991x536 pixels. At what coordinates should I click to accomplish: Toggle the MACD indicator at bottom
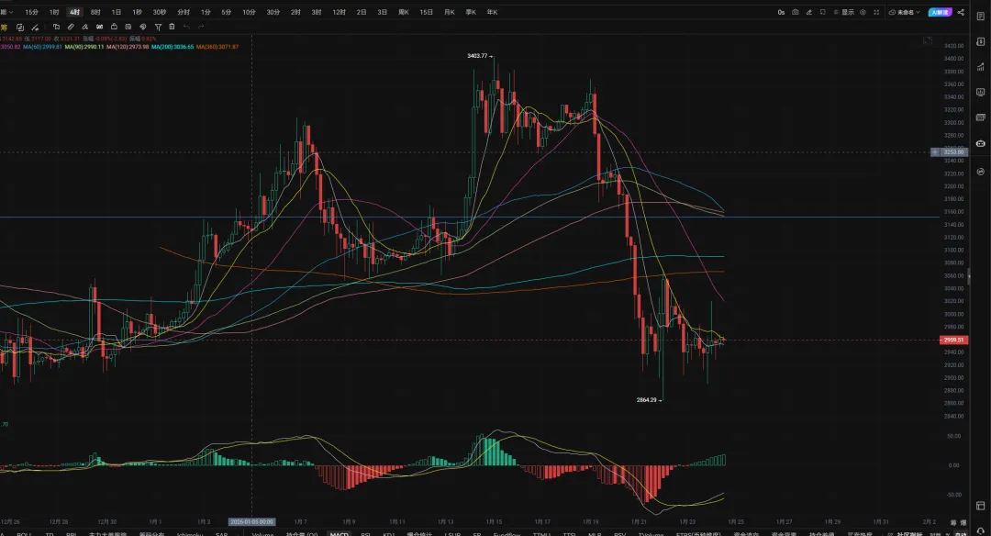point(340,533)
